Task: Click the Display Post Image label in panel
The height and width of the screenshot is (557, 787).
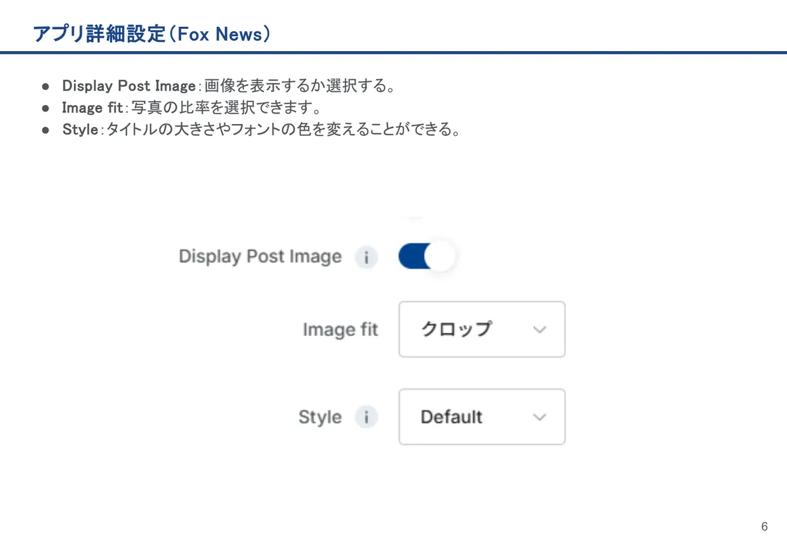Action: point(260,257)
